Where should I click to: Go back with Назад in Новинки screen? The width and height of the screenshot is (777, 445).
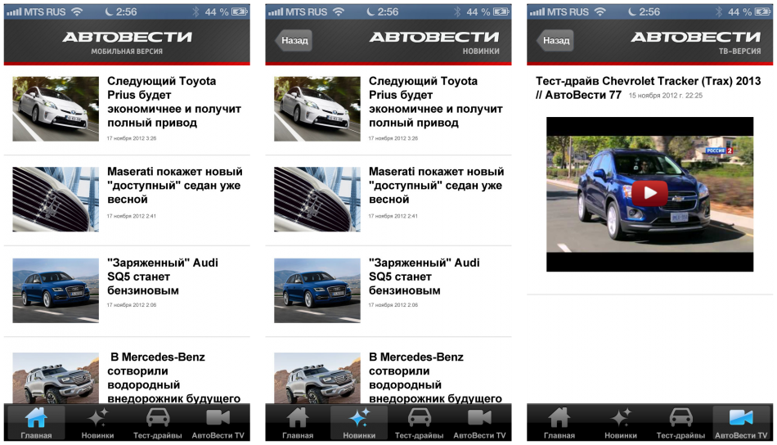tap(294, 40)
